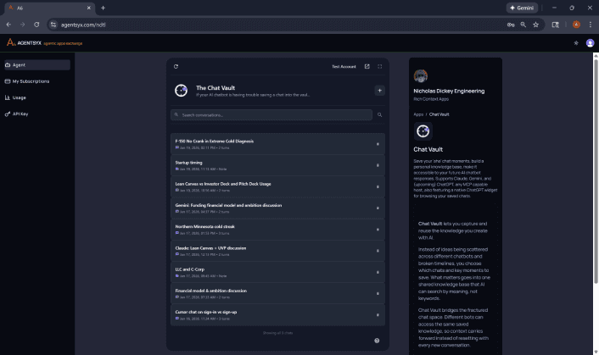The width and height of the screenshot is (599, 355).
Task: Open Lean Canvas vs Investor Deck and Pitch Deck Usage
Action: pyautogui.click(x=277, y=187)
